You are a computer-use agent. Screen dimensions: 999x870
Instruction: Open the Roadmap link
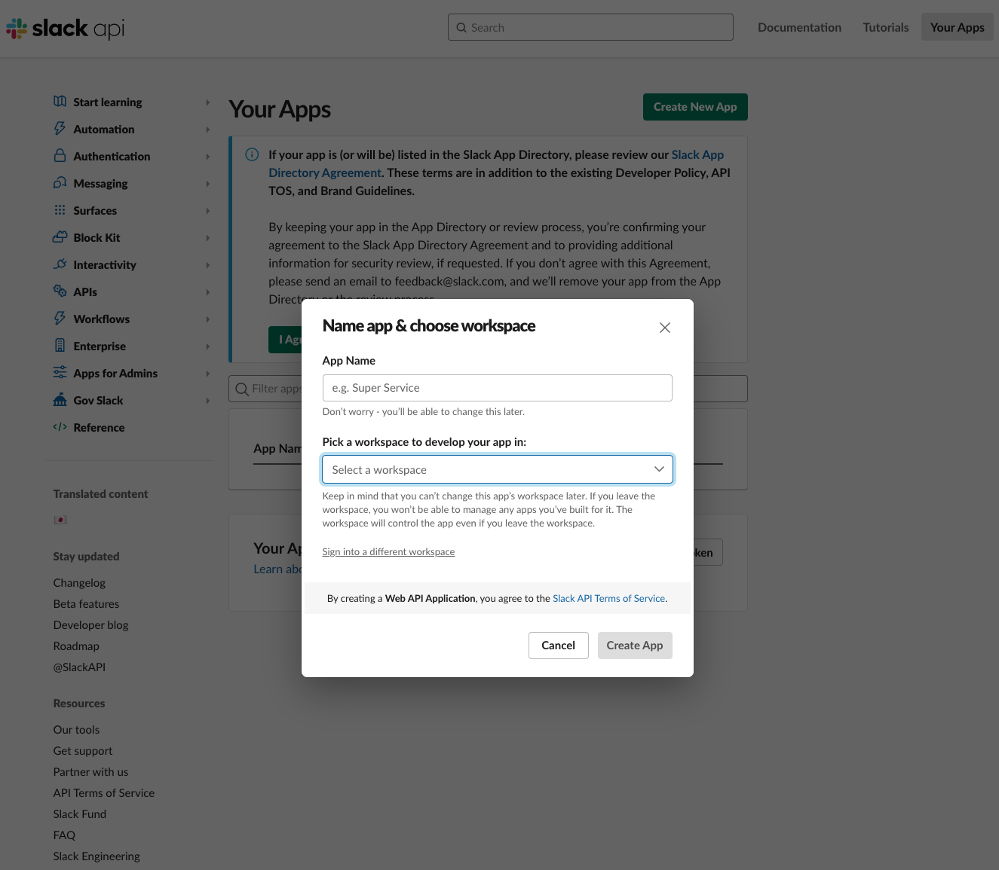click(76, 646)
